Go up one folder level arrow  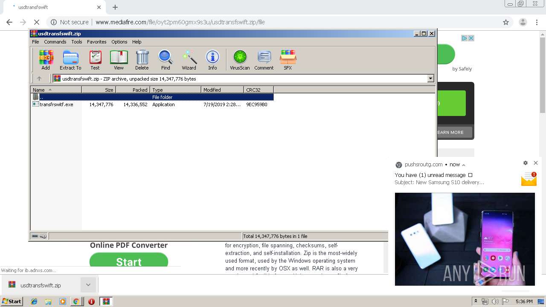tap(39, 78)
